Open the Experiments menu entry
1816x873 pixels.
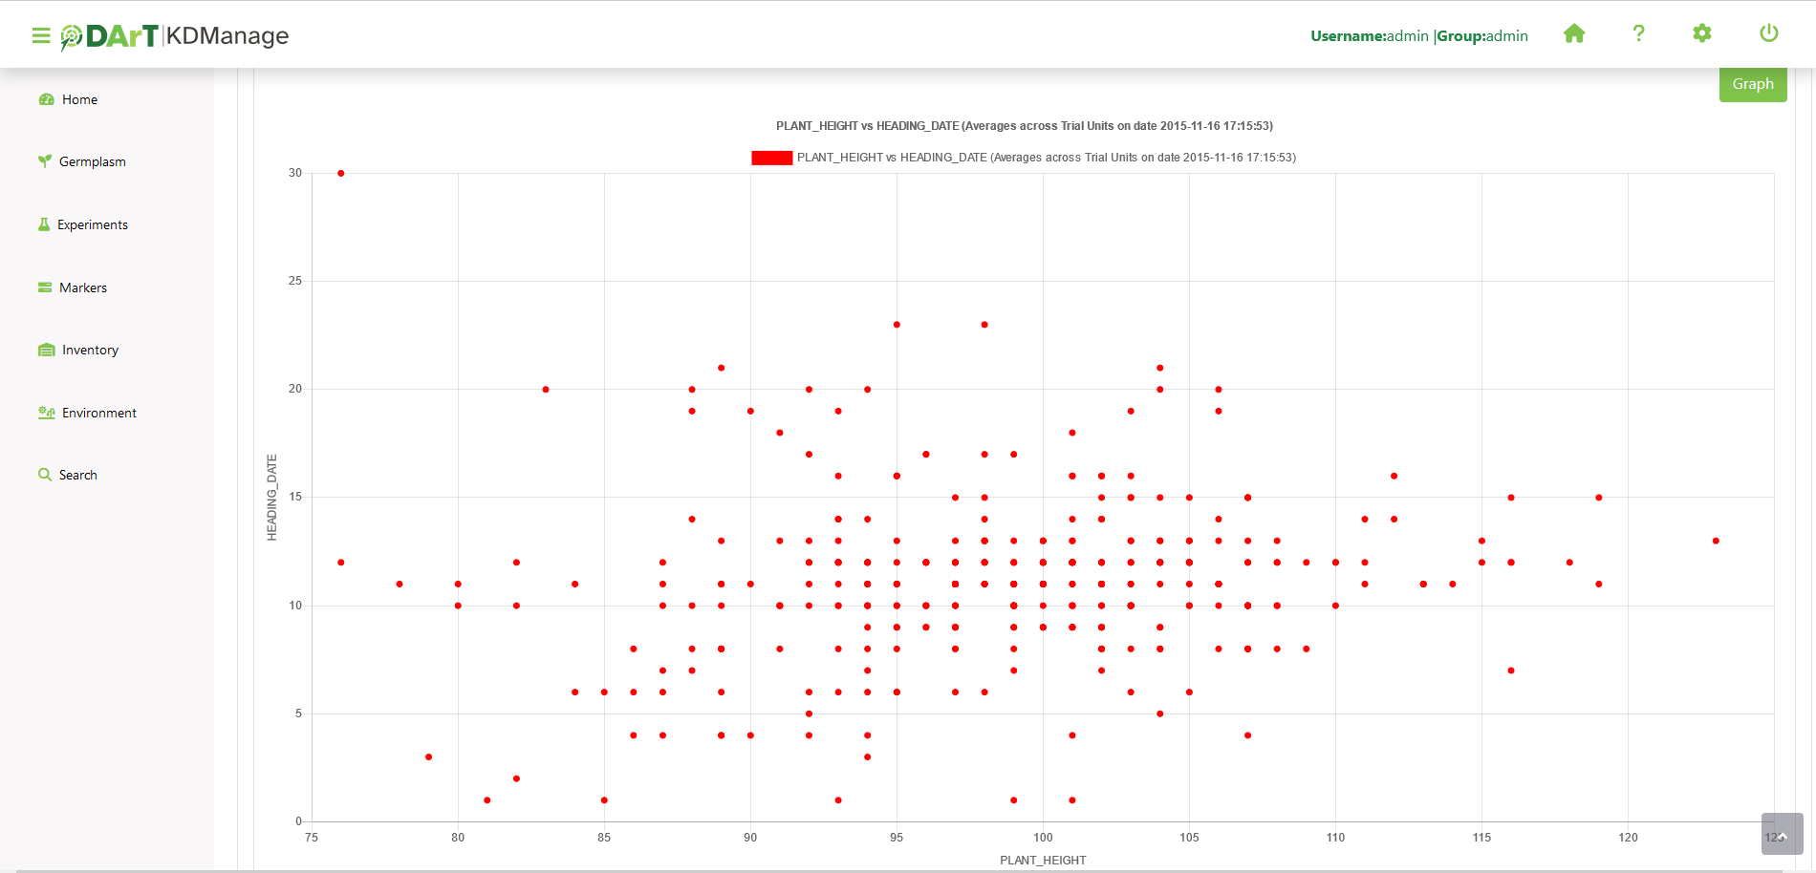point(92,224)
